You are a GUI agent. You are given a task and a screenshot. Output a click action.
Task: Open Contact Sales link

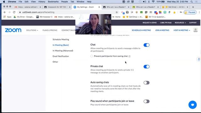tap(68, 30)
